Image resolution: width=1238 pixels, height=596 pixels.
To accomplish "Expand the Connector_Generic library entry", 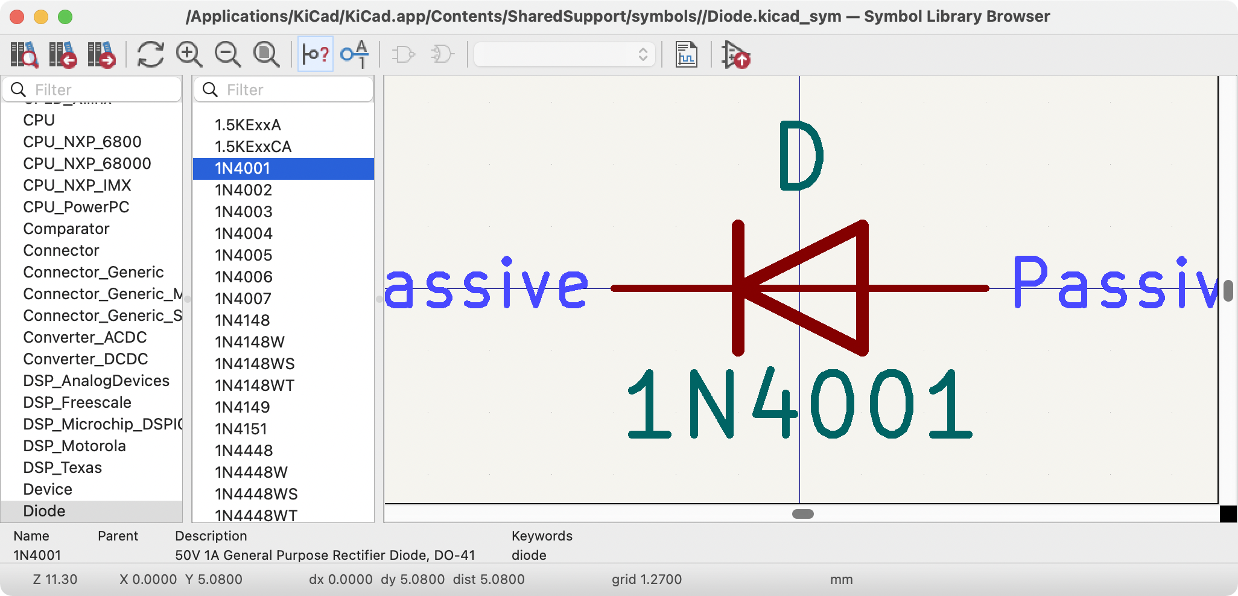I will tap(94, 272).
